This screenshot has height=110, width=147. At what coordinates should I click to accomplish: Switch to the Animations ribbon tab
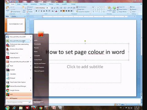pos(34,4)
